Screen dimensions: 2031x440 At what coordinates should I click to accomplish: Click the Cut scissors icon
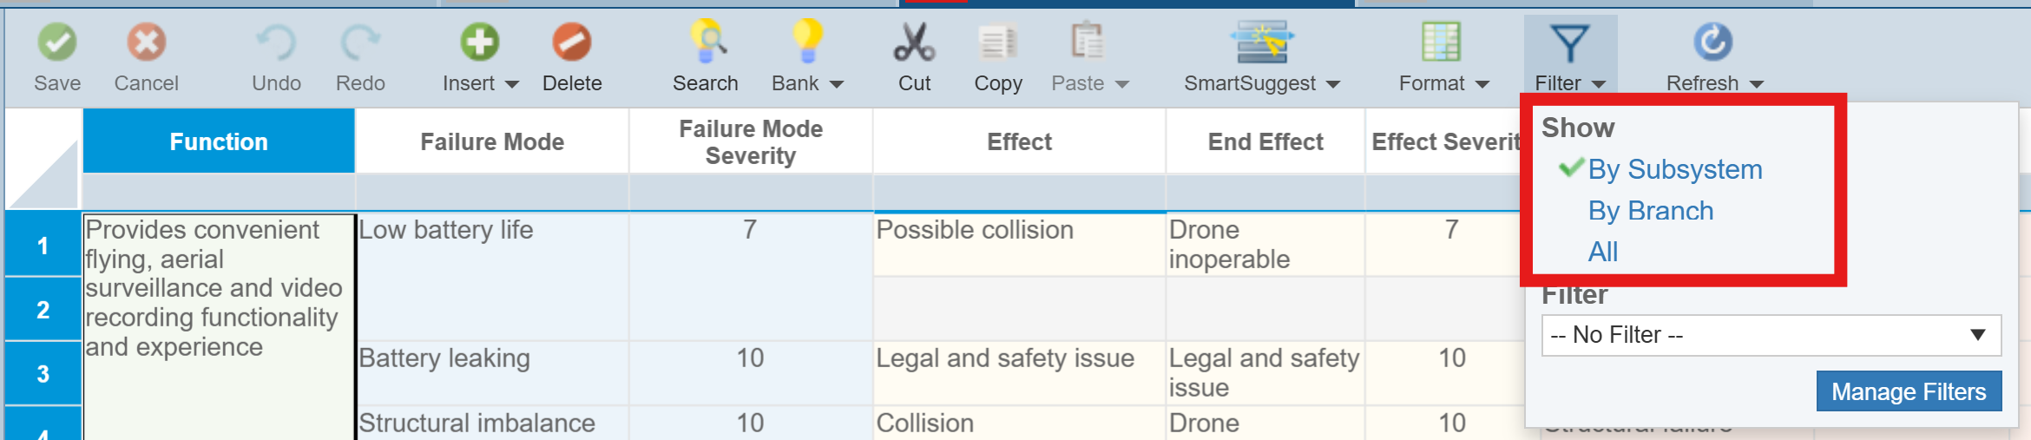tap(914, 42)
